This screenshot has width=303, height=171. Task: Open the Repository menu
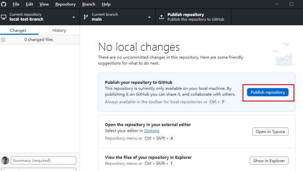coord(65,4)
